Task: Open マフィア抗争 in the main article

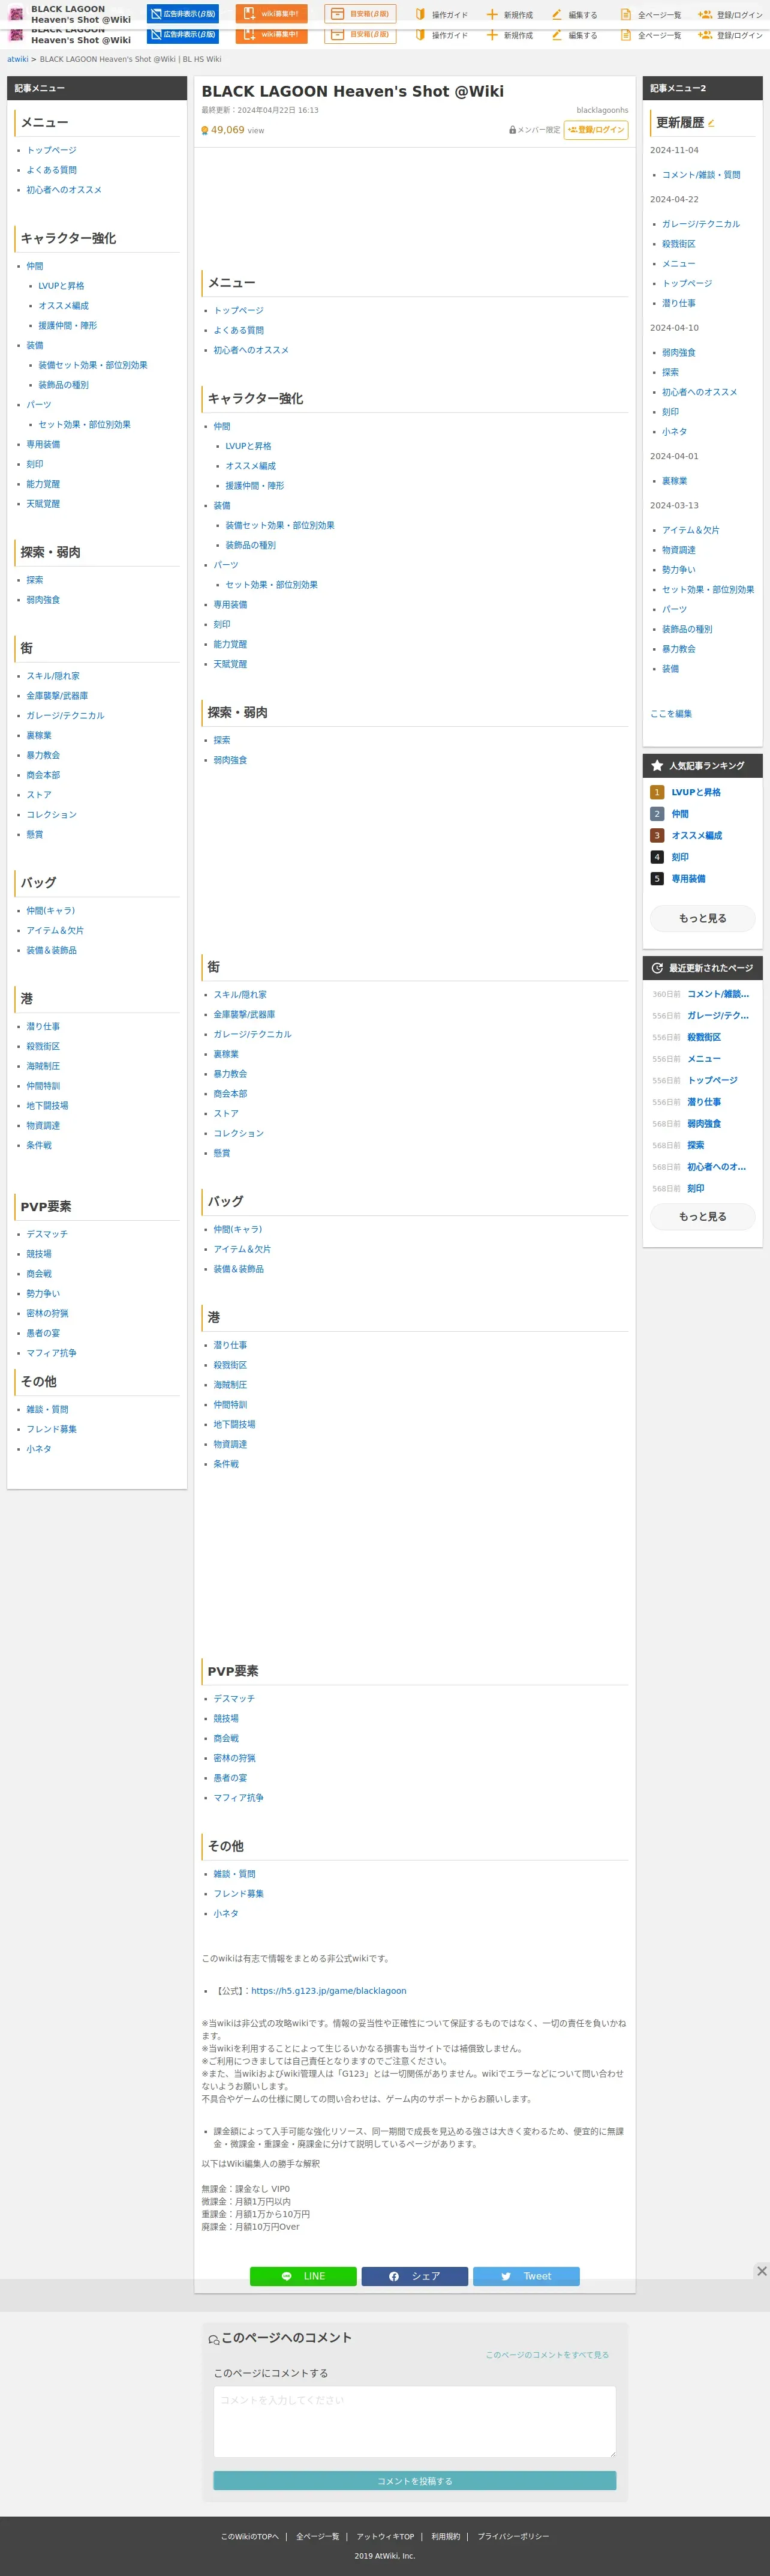Action: pyautogui.click(x=239, y=1798)
